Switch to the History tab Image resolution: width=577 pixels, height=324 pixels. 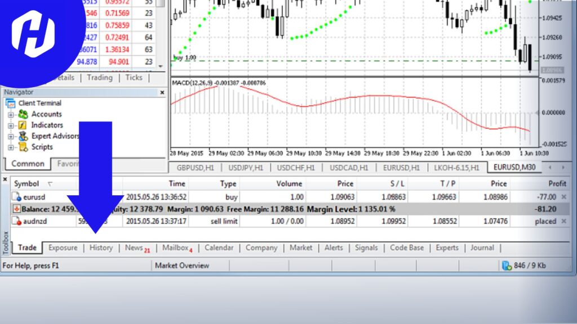pyautogui.click(x=101, y=247)
